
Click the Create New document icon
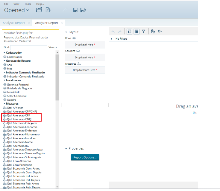tap(48, 10)
